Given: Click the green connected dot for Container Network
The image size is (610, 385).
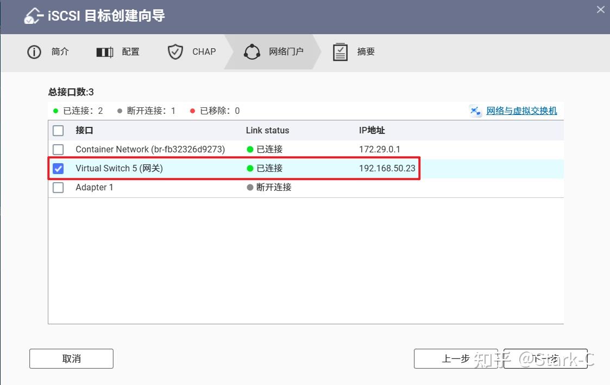Looking at the screenshot, I should pyautogui.click(x=251, y=149).
